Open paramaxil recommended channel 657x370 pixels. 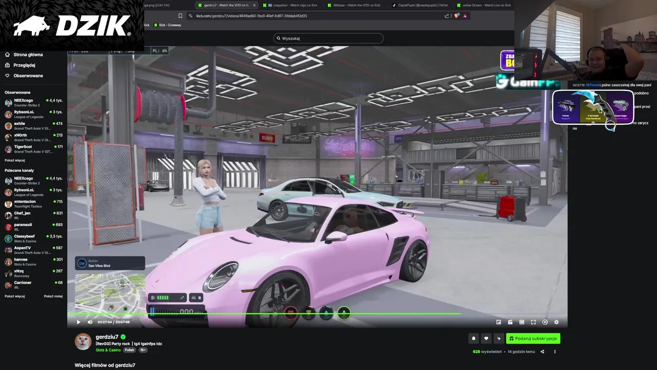pyautogui.click(x=33, y=227)
